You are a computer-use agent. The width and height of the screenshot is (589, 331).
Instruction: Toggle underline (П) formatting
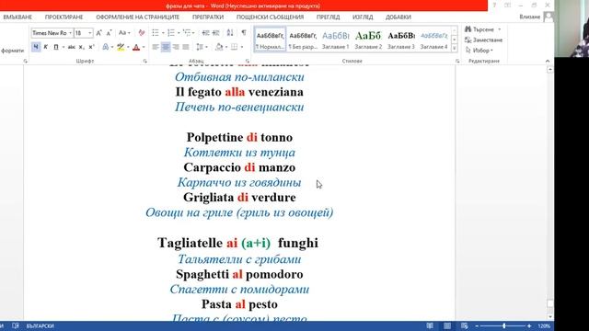point(55,47)
